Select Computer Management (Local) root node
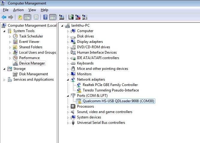Viewport: 200px width, 143px height. pos(32,25)
